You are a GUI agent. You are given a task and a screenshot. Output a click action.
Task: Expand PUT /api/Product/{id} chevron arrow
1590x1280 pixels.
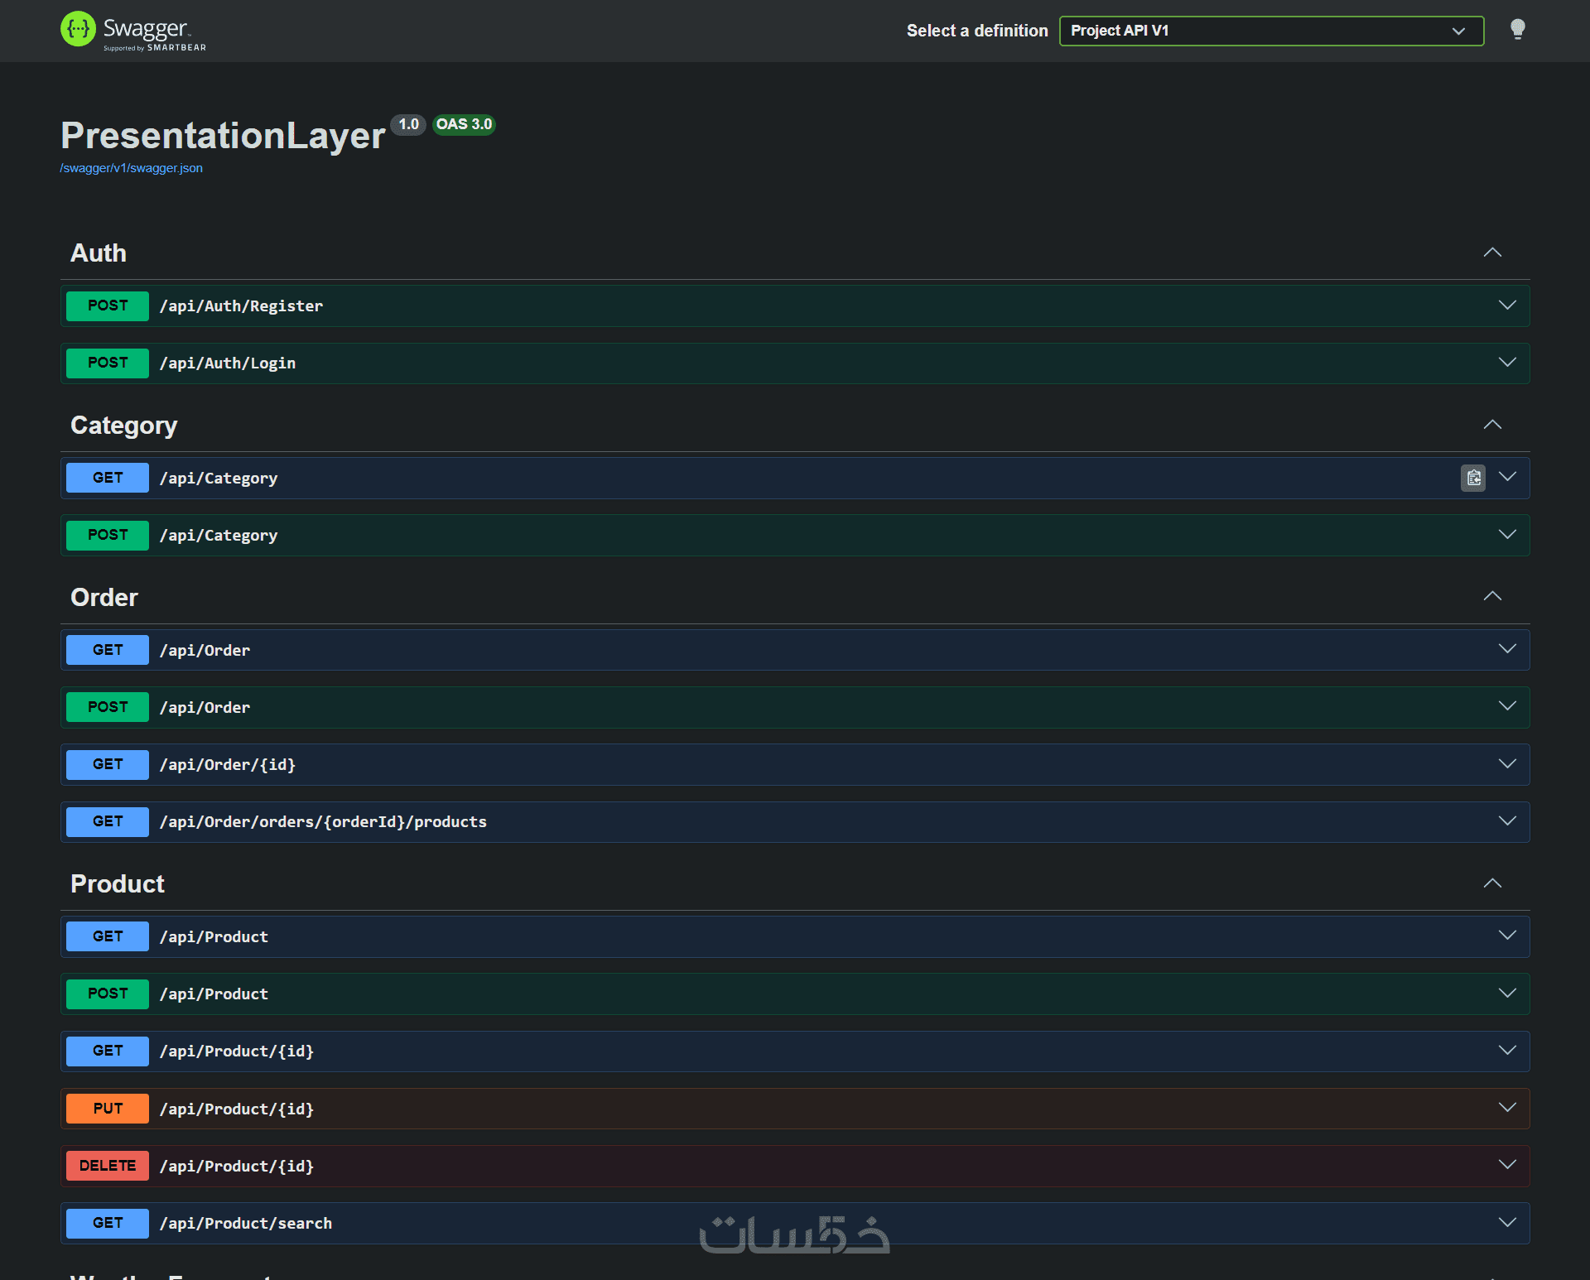[x=1507, y=1107]
